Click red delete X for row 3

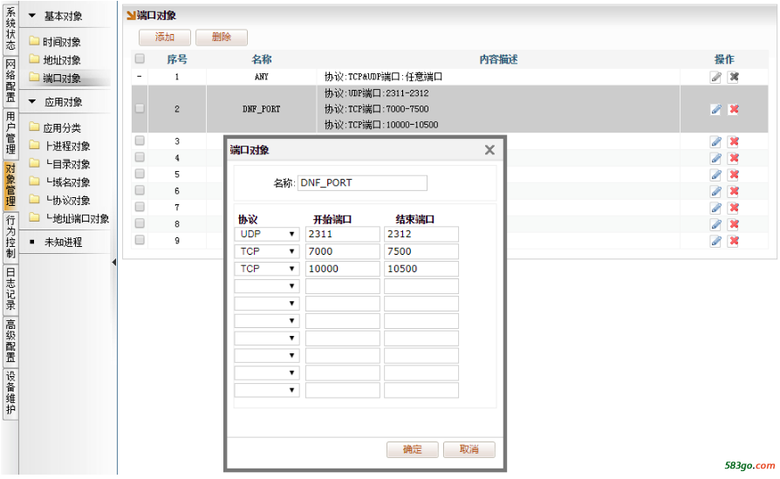point(733,141)
